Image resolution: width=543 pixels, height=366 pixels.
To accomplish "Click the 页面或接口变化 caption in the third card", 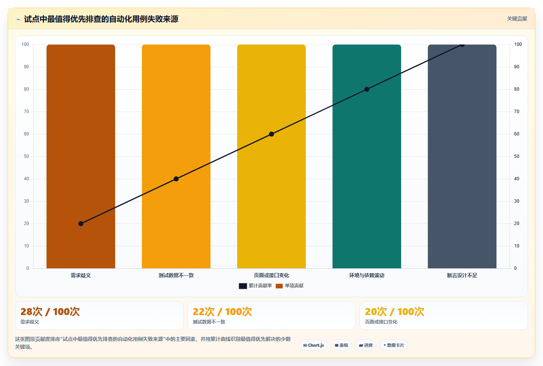I will pyautogui.click(x=381, y=322).
